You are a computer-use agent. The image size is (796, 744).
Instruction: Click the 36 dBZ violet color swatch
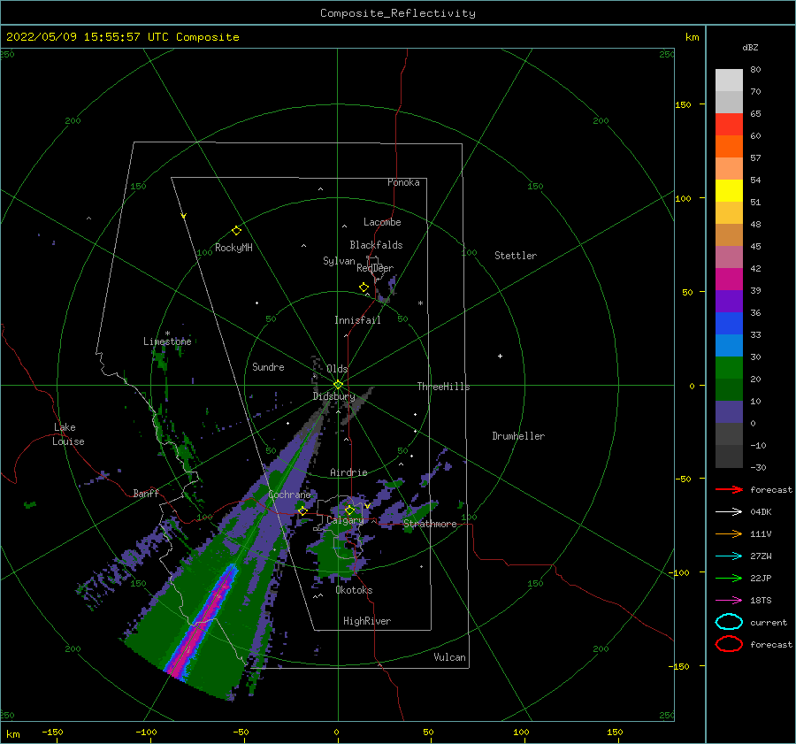729,301
